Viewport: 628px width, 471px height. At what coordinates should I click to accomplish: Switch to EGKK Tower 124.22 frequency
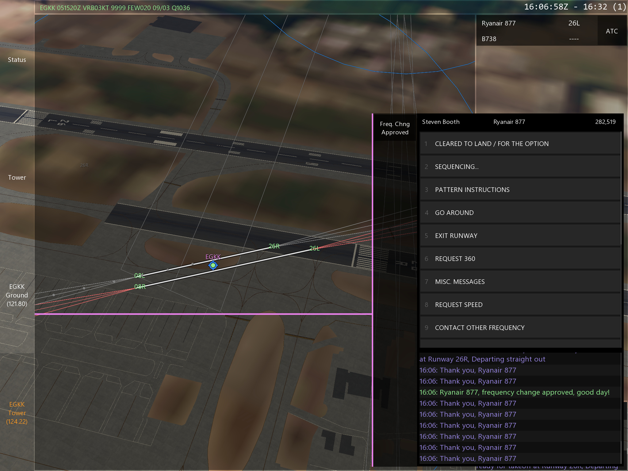coord(17,413)
